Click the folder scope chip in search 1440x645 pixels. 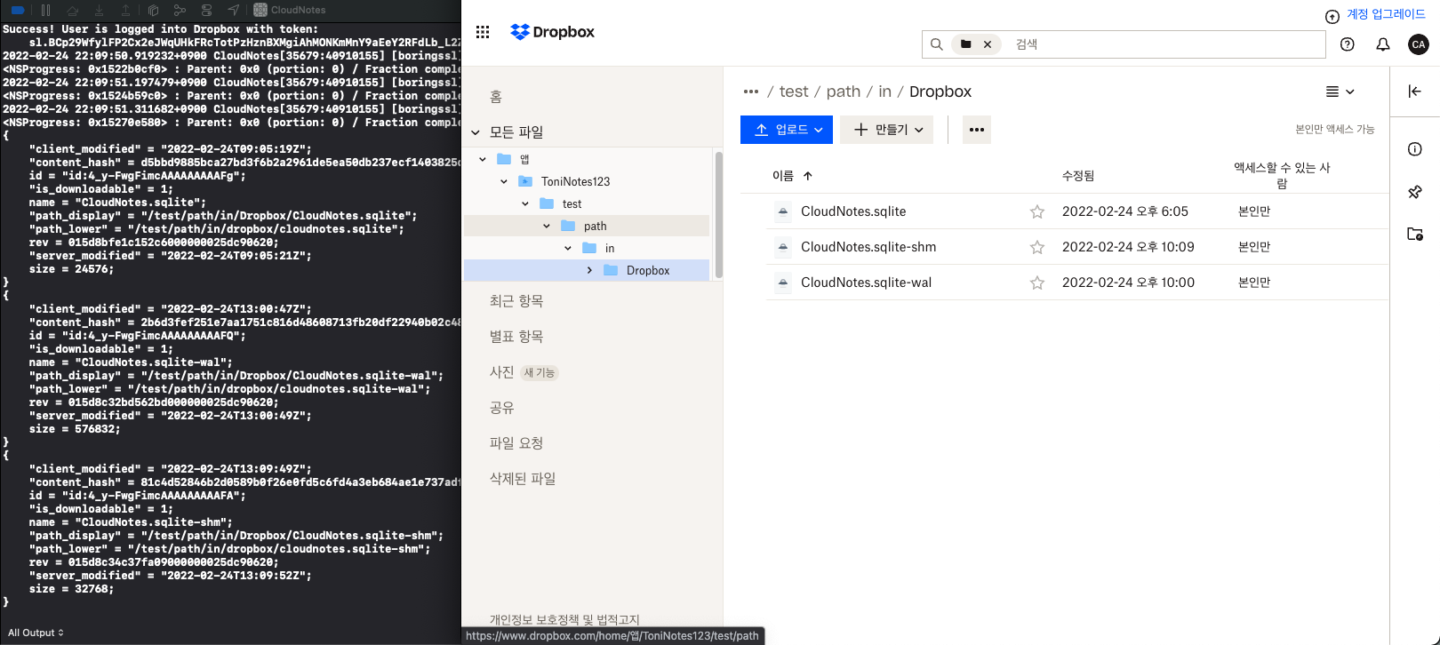coord(966,44)
